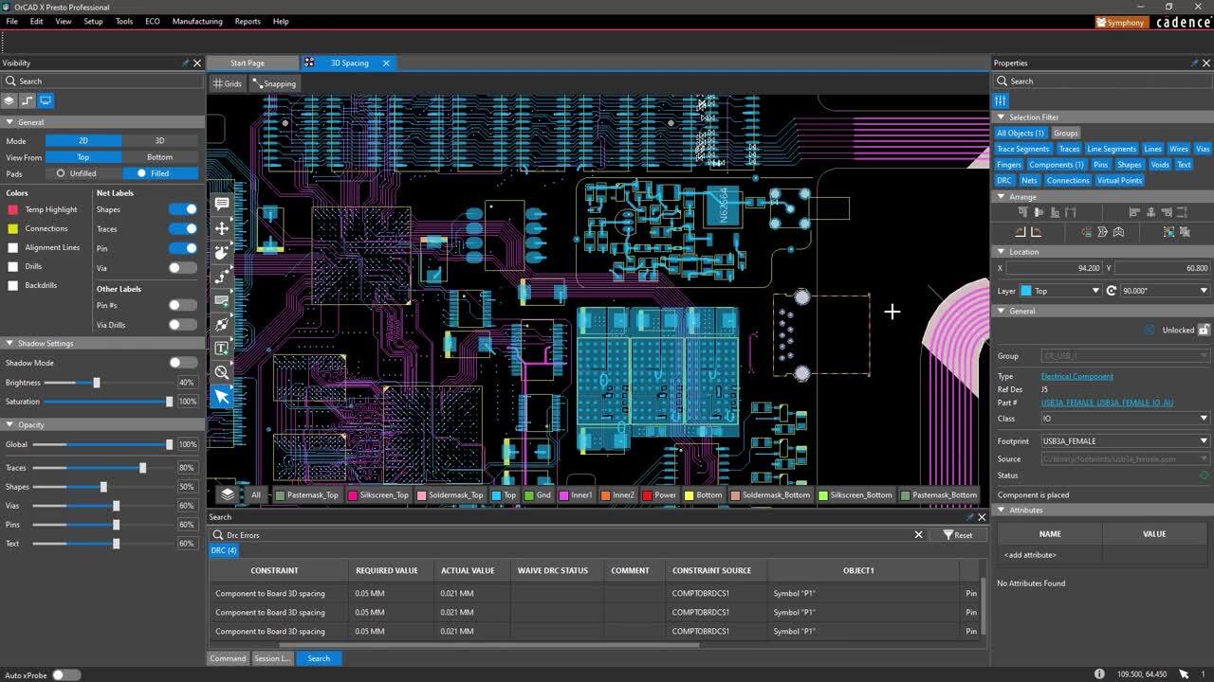Image resolution: width=1214 pixels, height=682 pixels.
Task: Select the Zoom tool in canvas toolbar
Action: pyautogui.click(x=221, y=372)
